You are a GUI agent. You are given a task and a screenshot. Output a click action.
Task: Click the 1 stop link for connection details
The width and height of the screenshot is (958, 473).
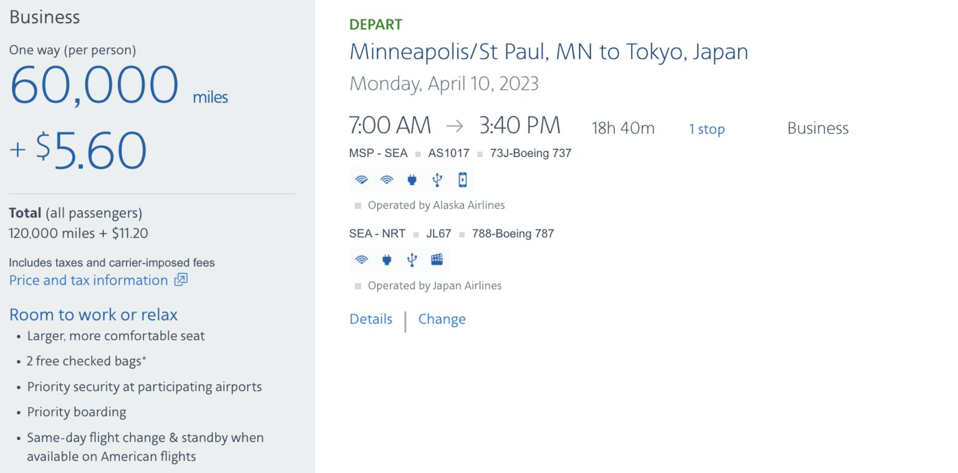click(x=707, y=129)
